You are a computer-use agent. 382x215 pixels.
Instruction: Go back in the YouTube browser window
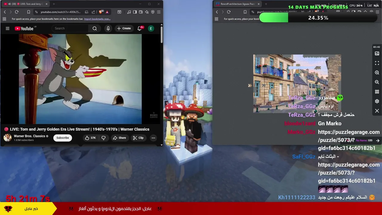click(x=5, y=12)
